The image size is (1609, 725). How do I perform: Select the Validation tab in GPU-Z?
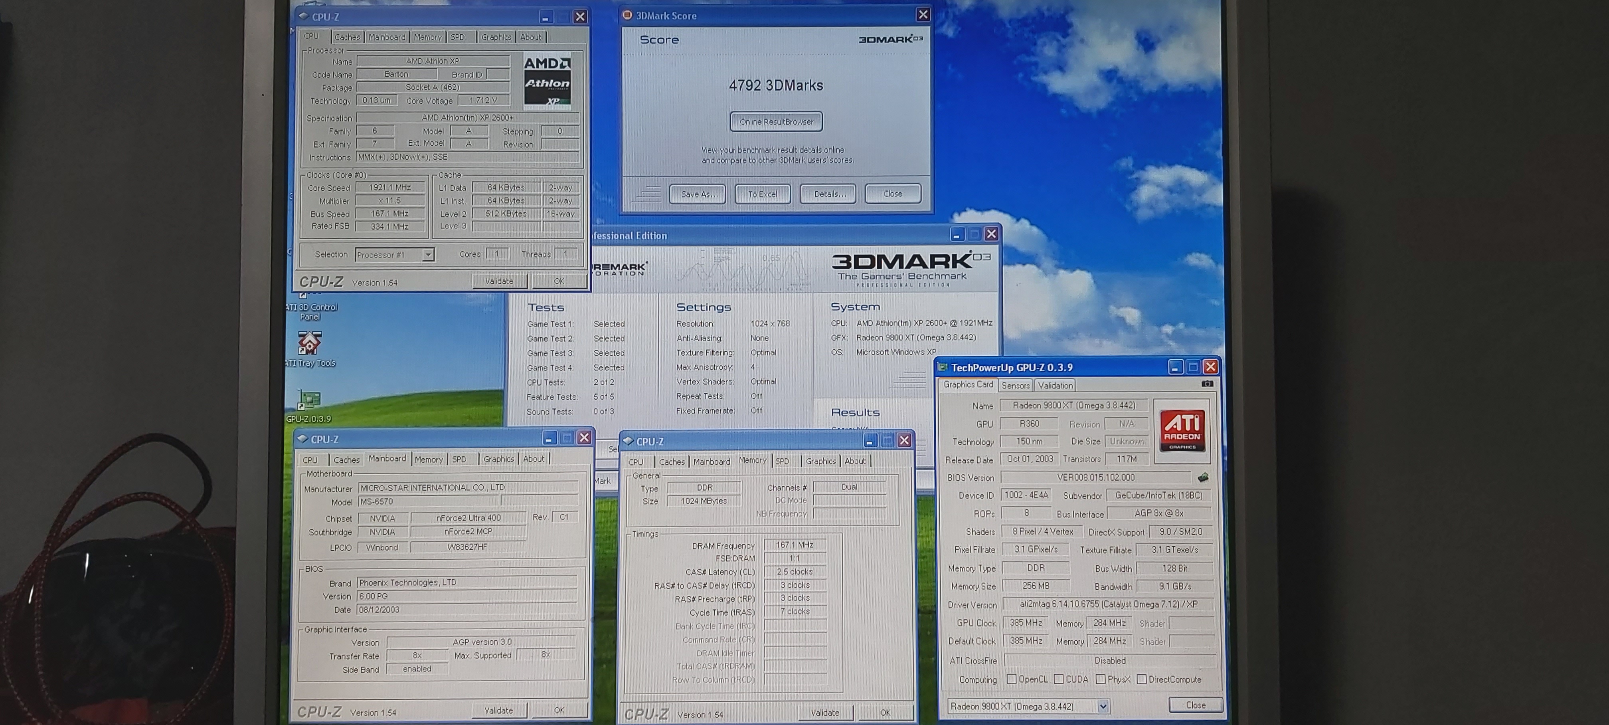1055,386
